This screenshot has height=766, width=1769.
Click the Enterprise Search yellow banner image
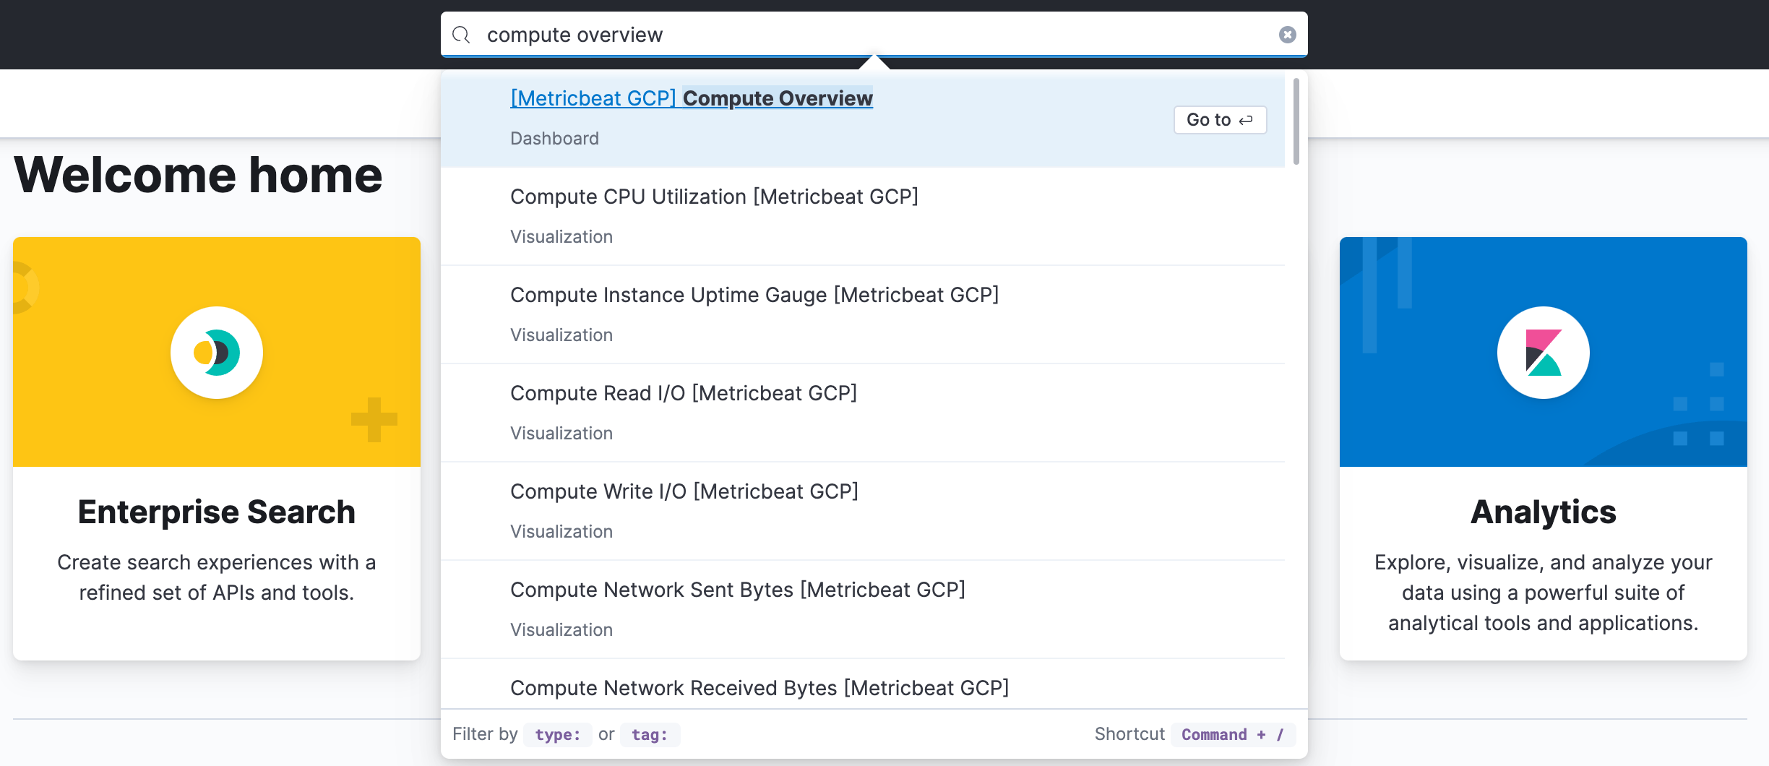click(x=217, y=352)
